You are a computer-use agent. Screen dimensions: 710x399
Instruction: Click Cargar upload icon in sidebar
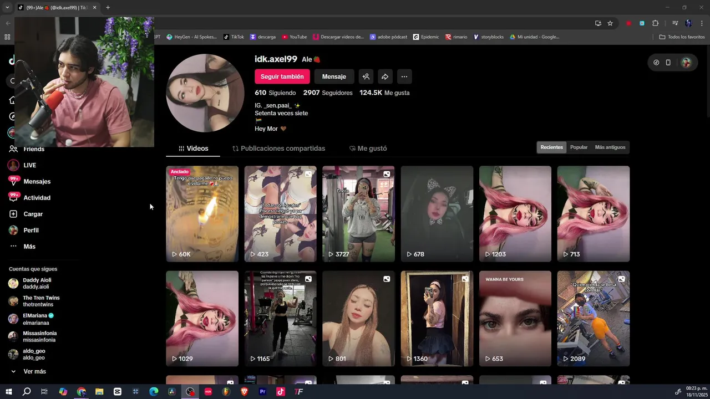point(13,214)
